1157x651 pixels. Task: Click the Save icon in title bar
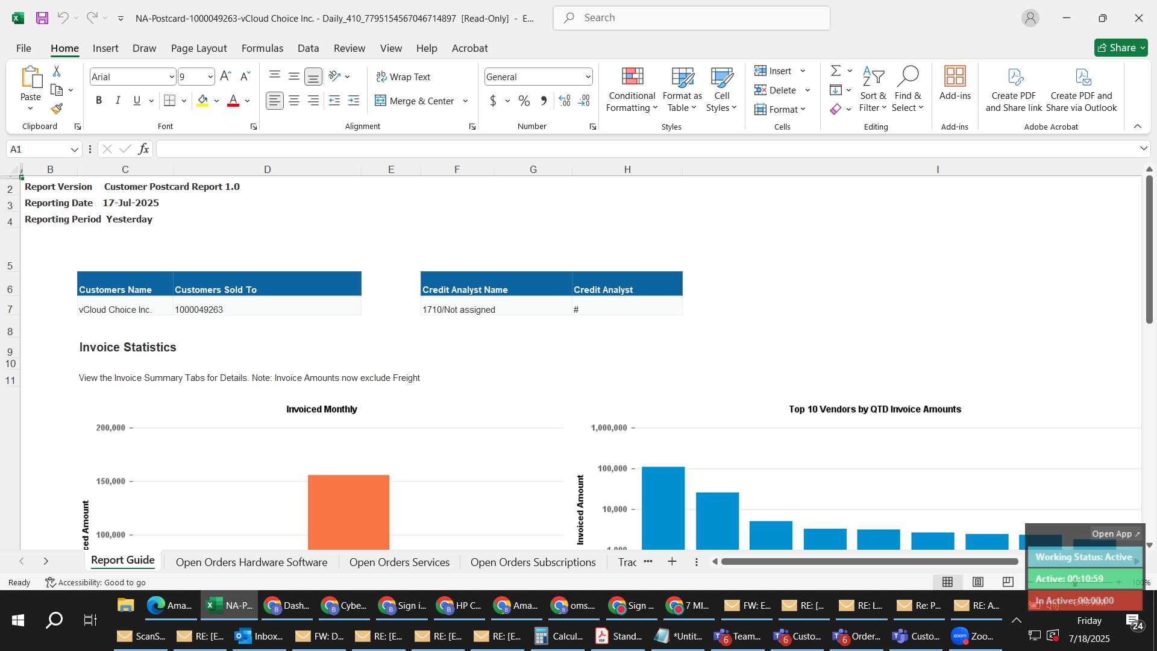click(42, 18)
